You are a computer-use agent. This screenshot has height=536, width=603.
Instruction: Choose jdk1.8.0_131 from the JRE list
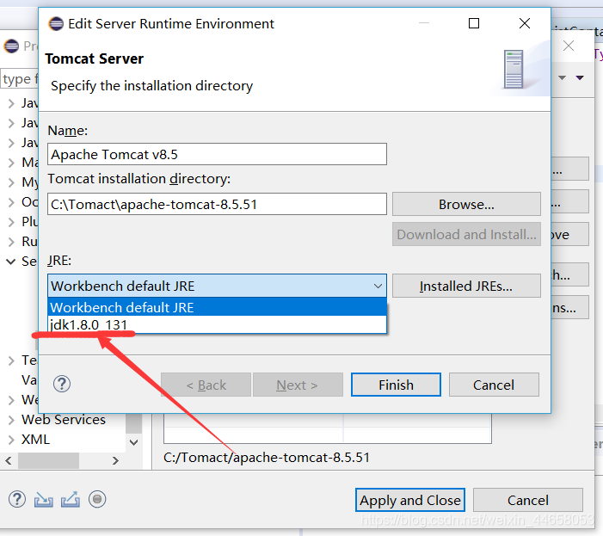(x=217, y=324)
